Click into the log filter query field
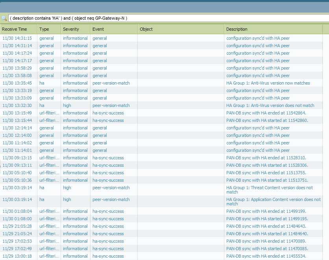The image size is (329, 260). [165, 18]
